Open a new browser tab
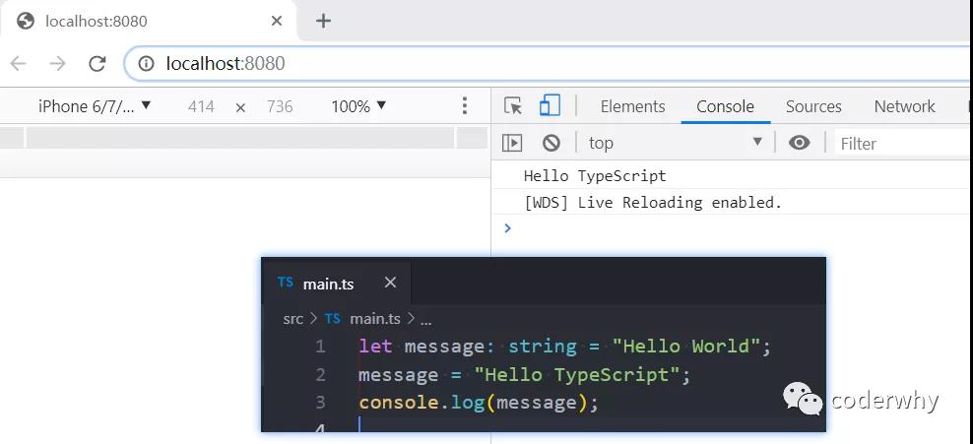 point(323,21)
